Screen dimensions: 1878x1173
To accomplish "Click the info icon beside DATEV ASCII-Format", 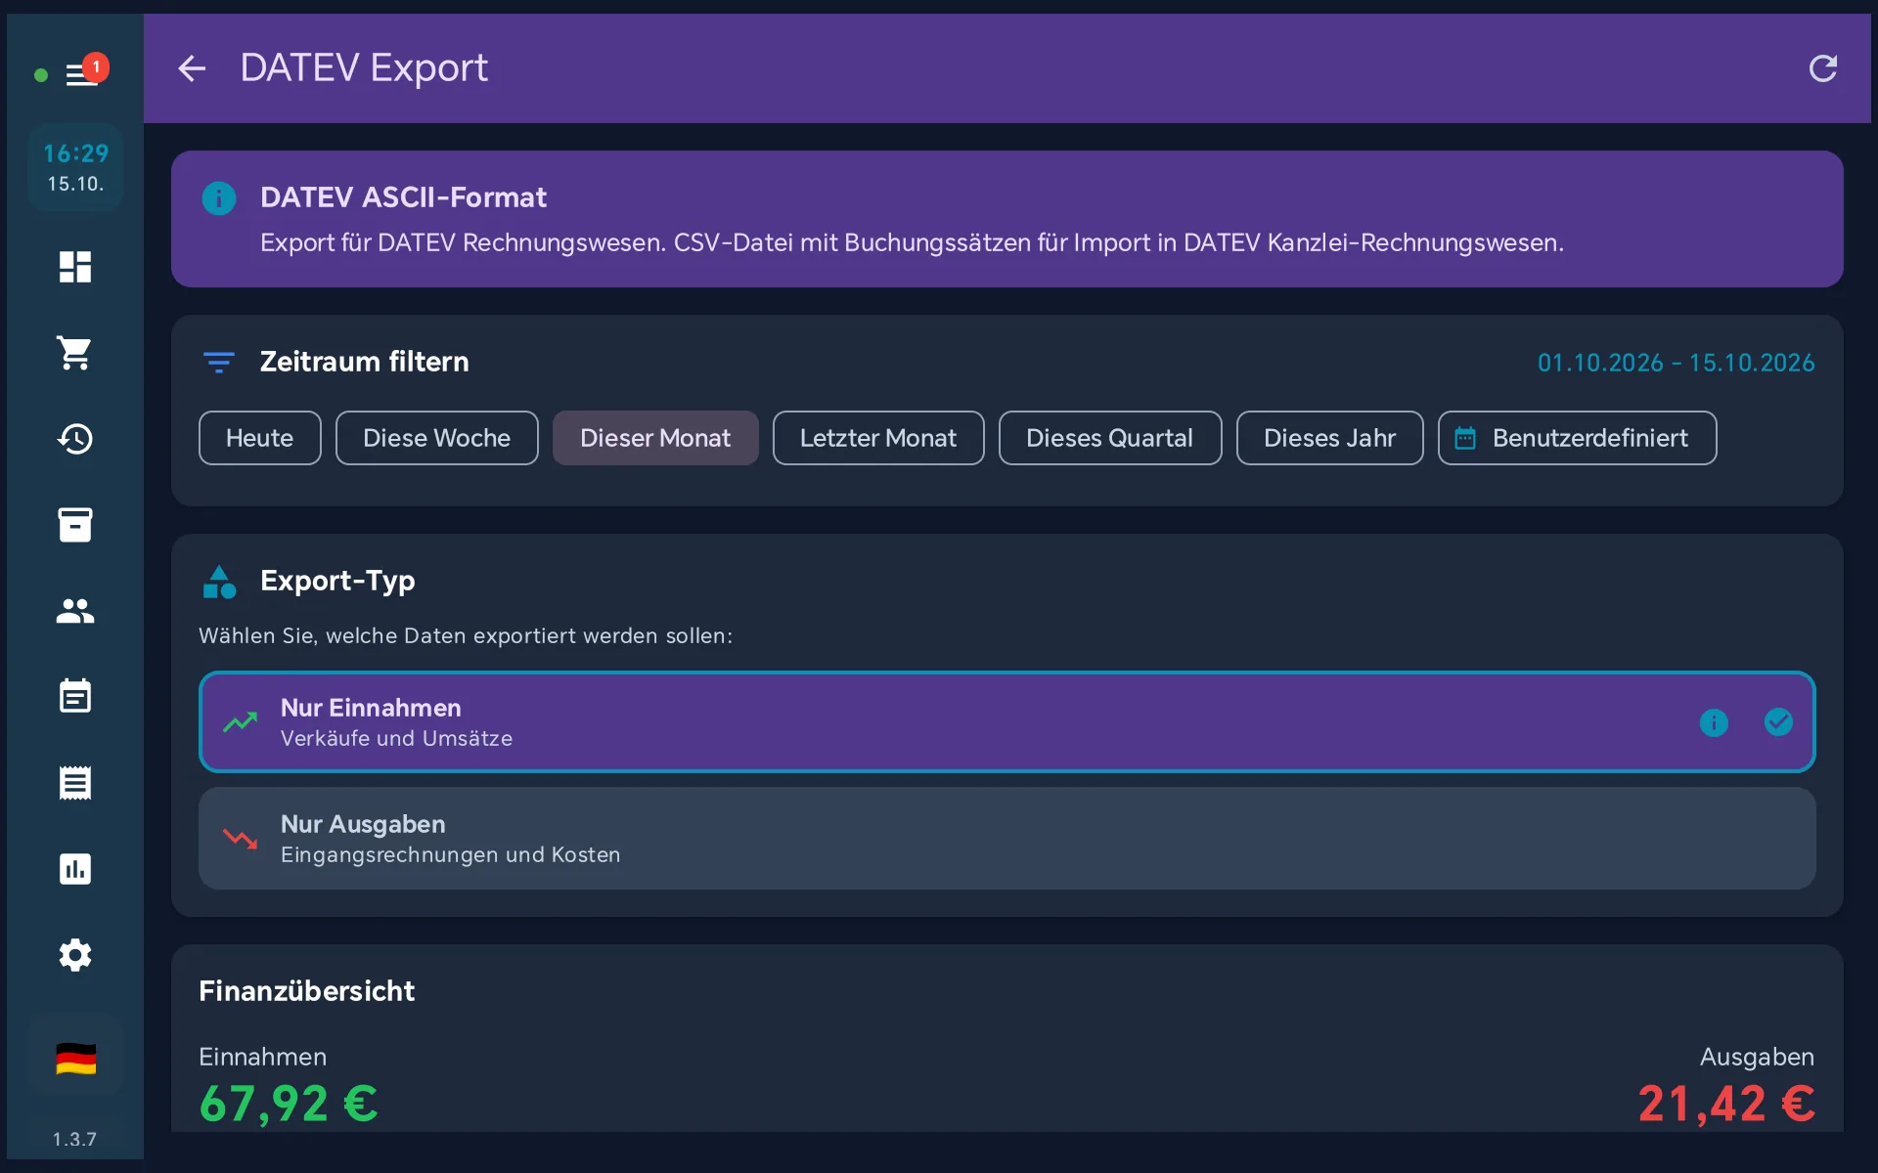I will 219,198.
